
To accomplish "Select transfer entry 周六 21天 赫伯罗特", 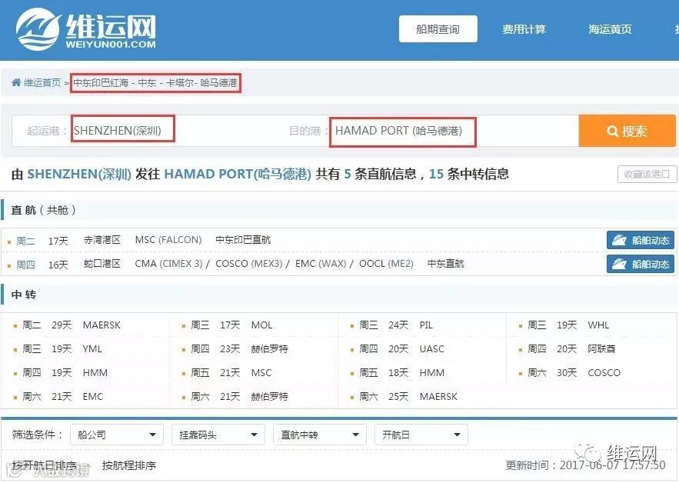I will [239, 396].
